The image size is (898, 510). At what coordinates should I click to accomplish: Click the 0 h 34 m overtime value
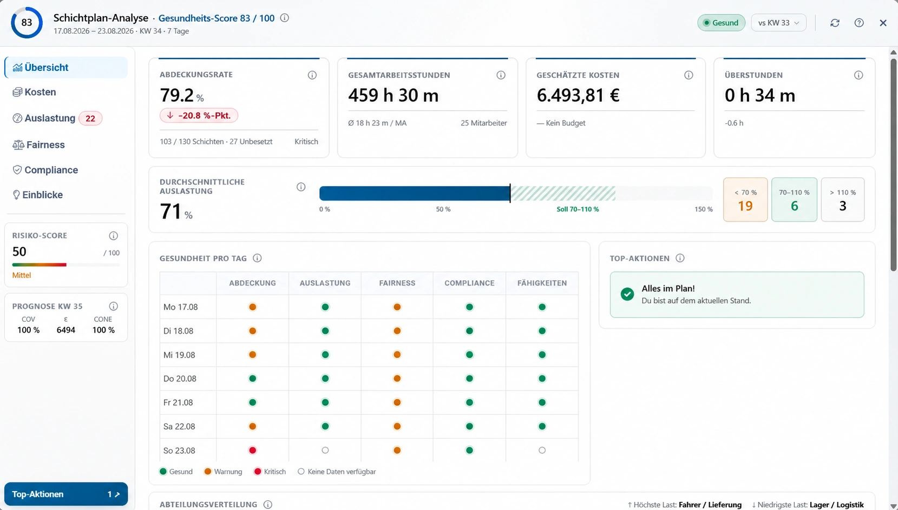click(760, 95)
